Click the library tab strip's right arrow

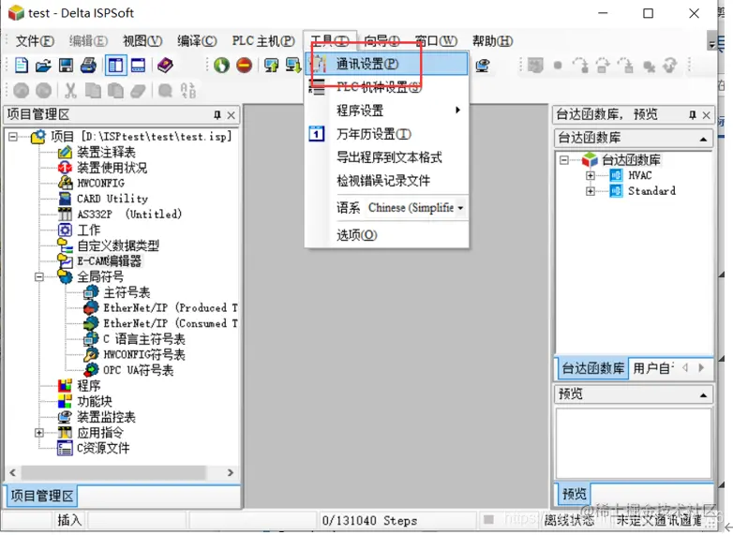(701, 368)
